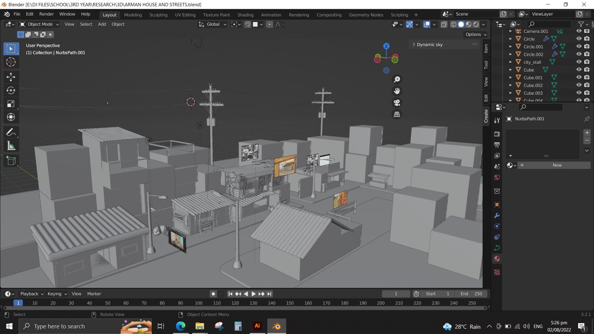Screen dimensions: 594x334
Task: Pick the Measure tool
Action: coord(11,147)
